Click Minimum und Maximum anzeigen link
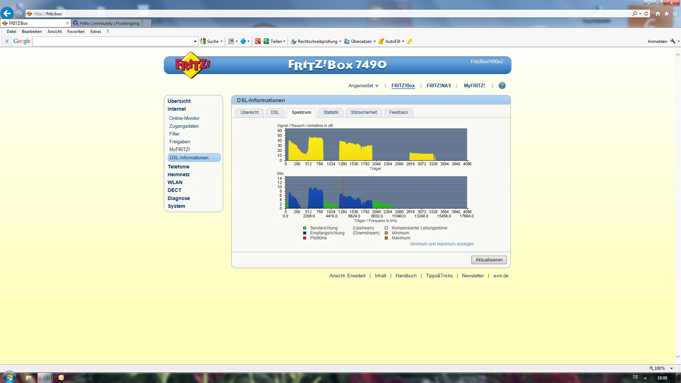This screenshot has height=383, width=681. click(442, 244)
